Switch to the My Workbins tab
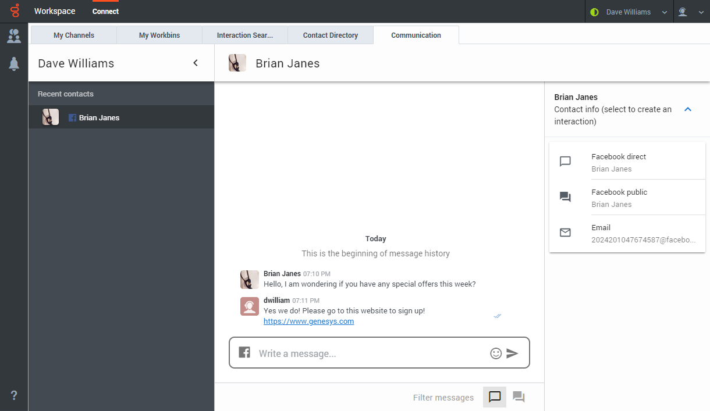Viewport: 710px width, 411px height. [159, 35]
